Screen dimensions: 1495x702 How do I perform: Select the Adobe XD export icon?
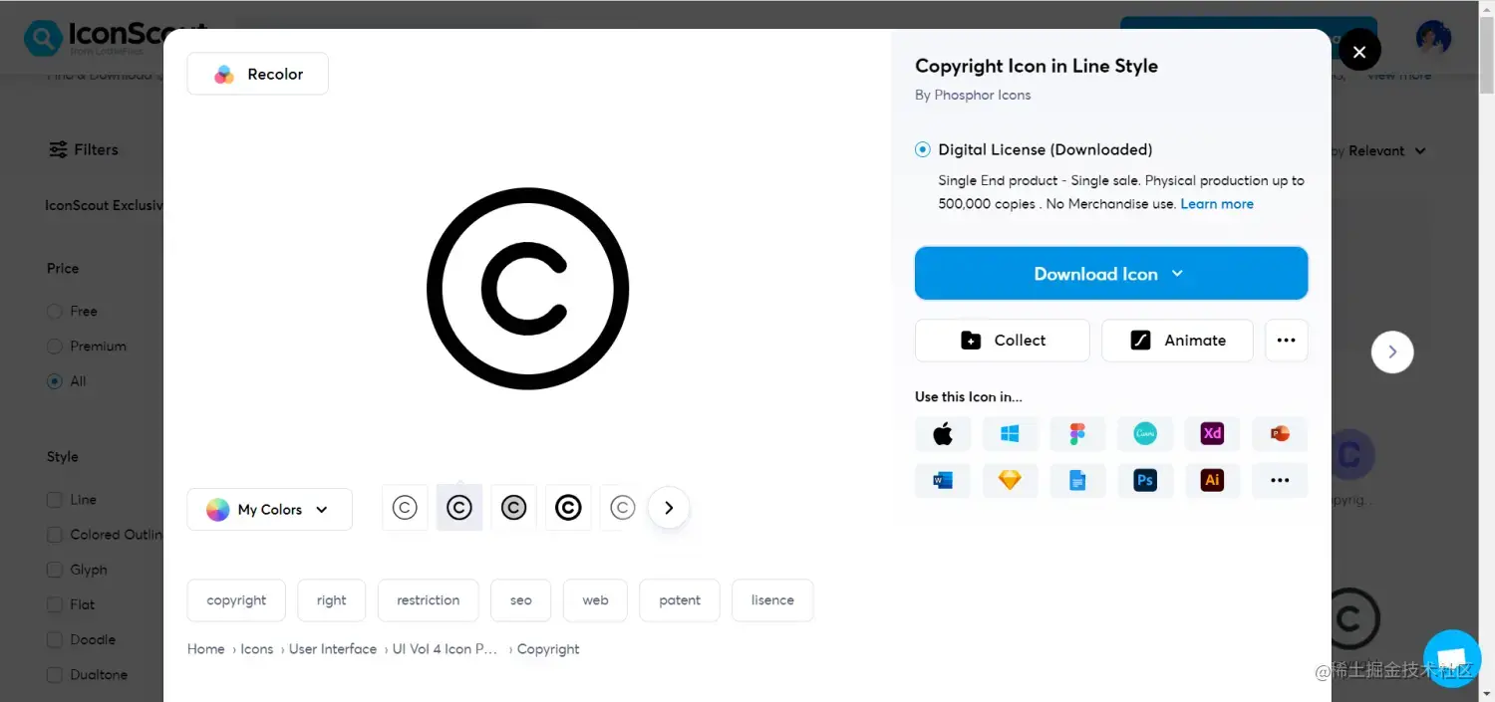1213,433
